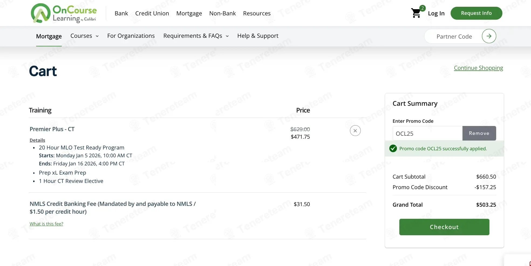Expand Requirements & FAQs dropdown

click(196, 36)
